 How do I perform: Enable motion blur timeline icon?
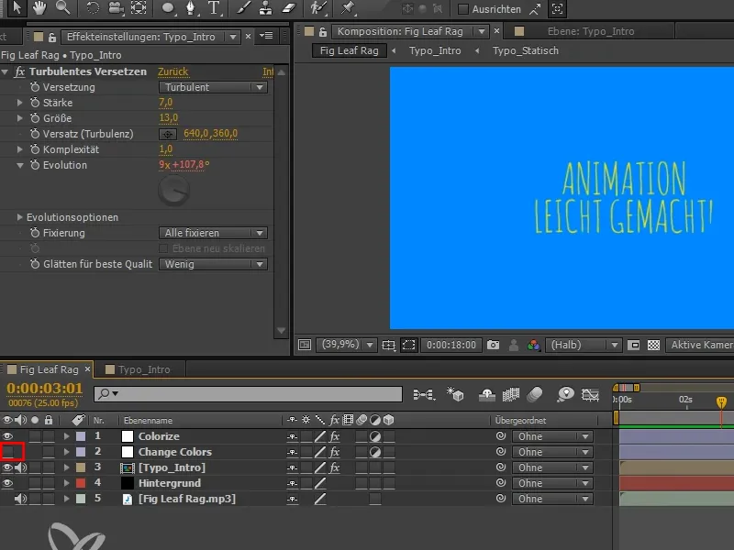(x=535, y=395)
